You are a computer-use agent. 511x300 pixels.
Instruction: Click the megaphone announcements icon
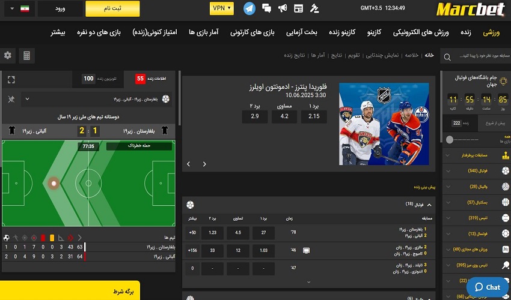(x=282, y=8)
